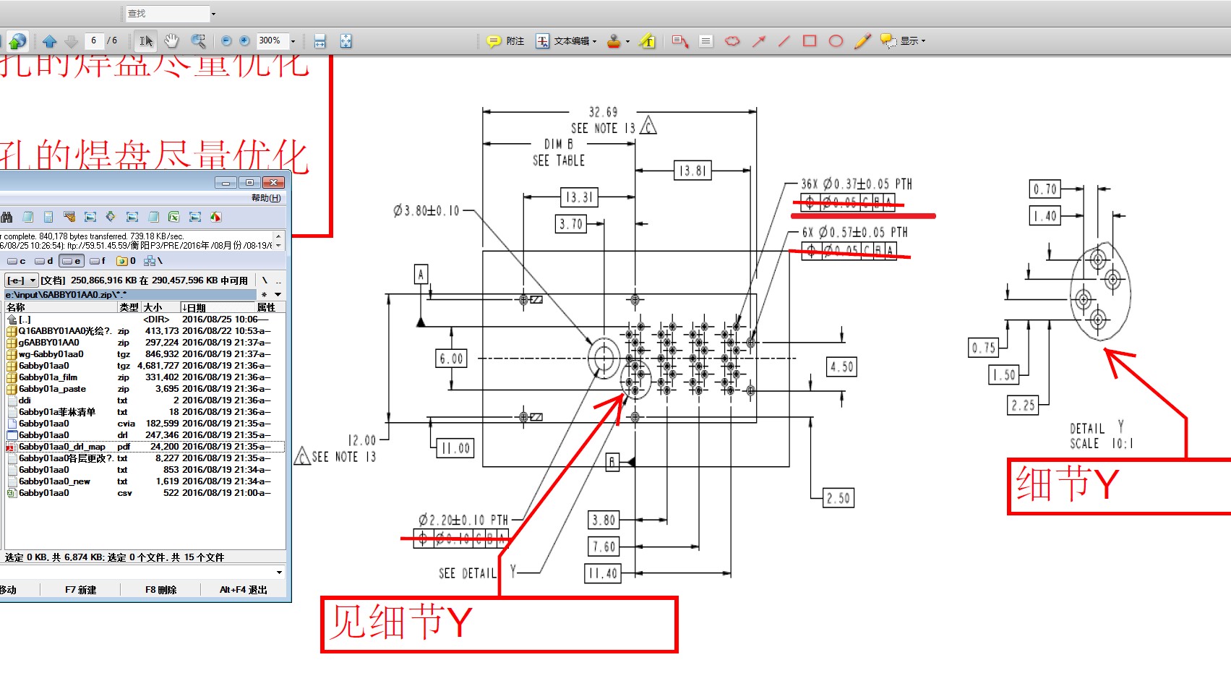Click the F8 删除 delete button
Viewport: 1231px width, 686px height.
[x=160, y=590]
